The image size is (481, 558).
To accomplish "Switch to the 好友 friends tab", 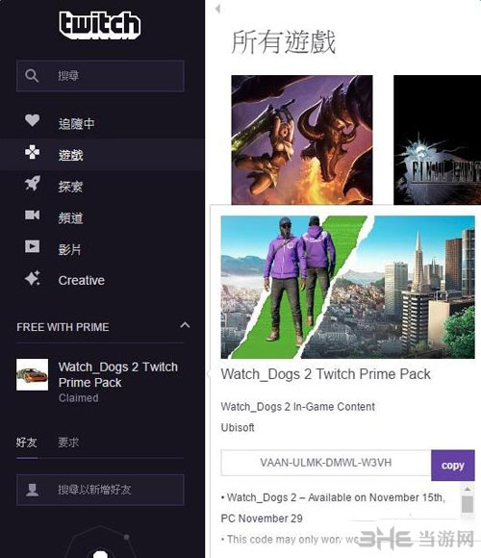I will point(27,443).
